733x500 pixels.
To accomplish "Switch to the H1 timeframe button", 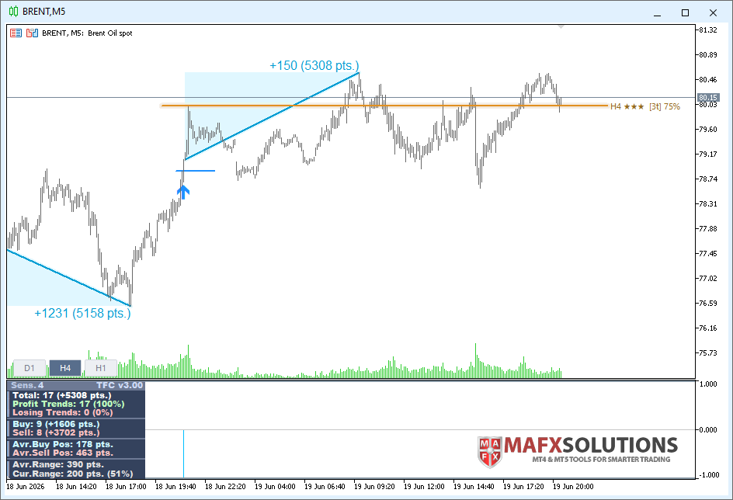I will click(x=100, y=368).
